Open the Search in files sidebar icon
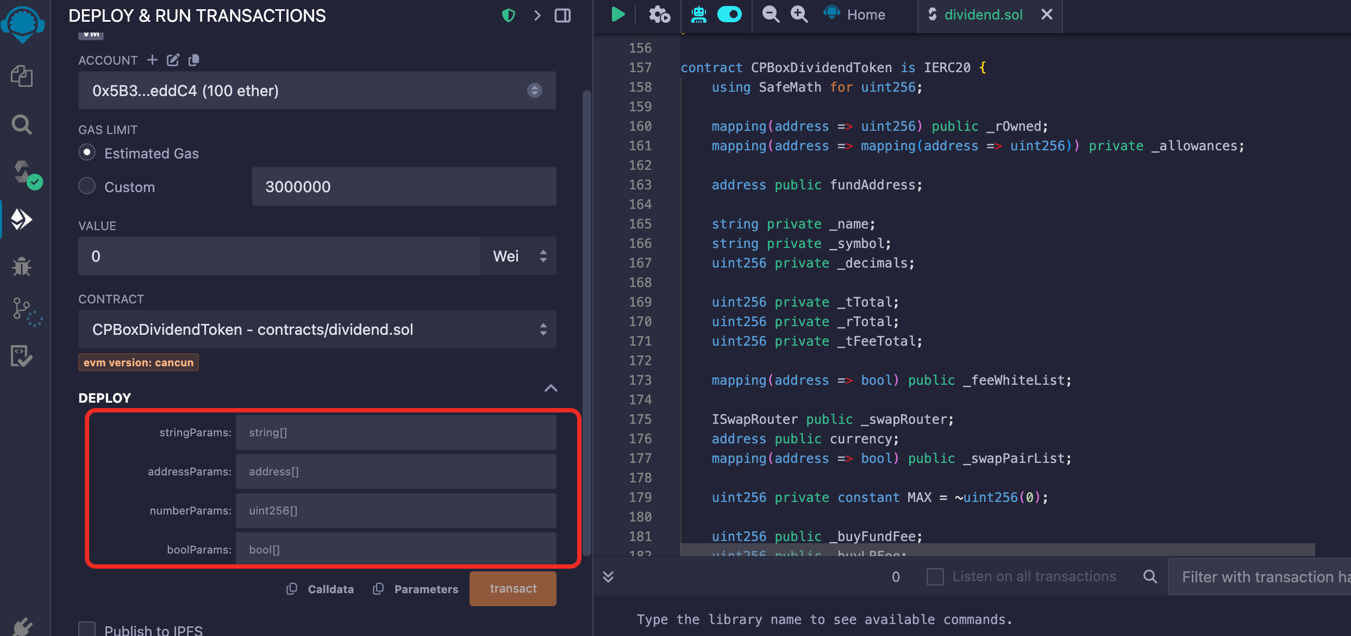Screen dimensions: 1351x636 [22, 125]
